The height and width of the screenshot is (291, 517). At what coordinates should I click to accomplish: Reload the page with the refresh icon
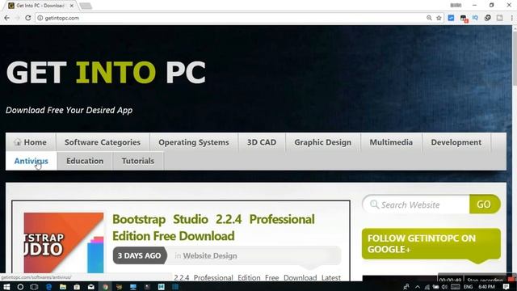(x=28, y=18)
